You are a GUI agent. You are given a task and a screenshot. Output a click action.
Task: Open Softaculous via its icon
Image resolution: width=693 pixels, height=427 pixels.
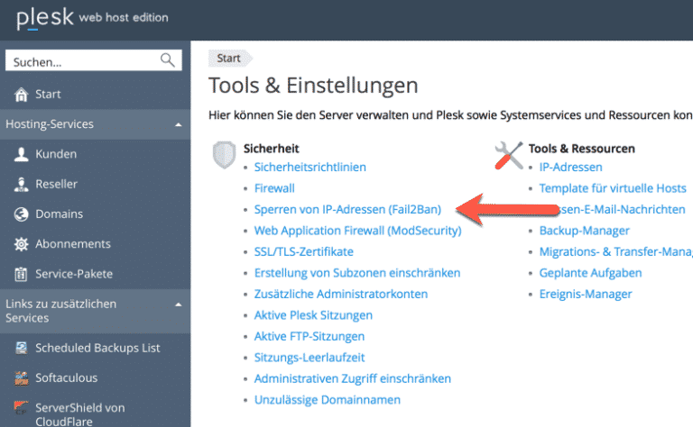pyautogui.click(x=21, y=377)
